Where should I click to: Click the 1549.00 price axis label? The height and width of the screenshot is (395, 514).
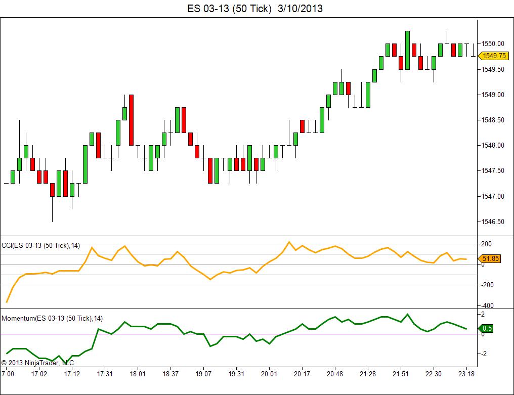point(493,95)
